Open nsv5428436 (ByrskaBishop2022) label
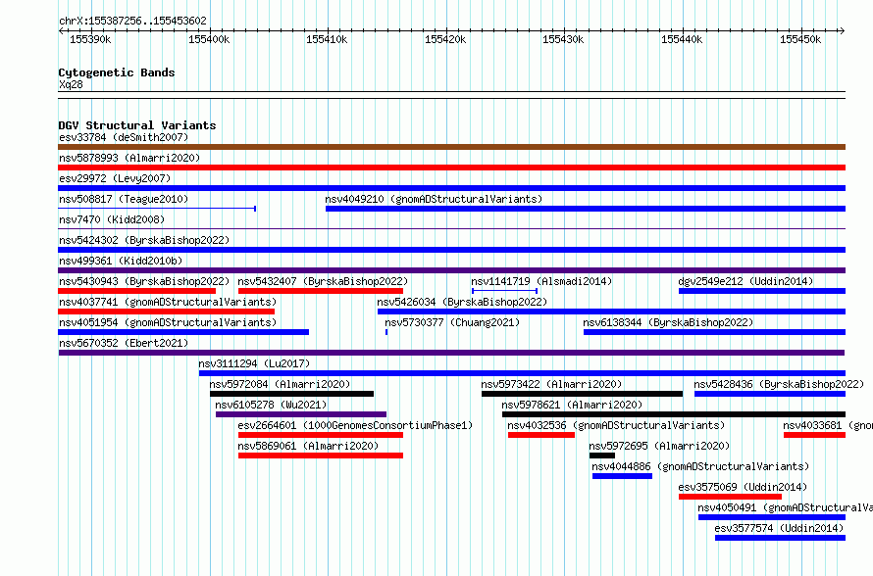The height and width of the screenshot is (576, 873). click(779, 384)
